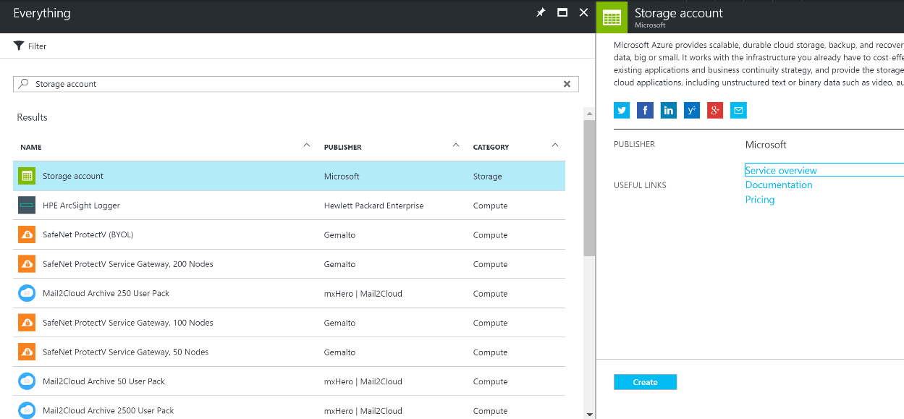Click the Mail2Cloud Archive 50 User Pack icon
Screen dimensions: 904x419
tap(27, 381)
